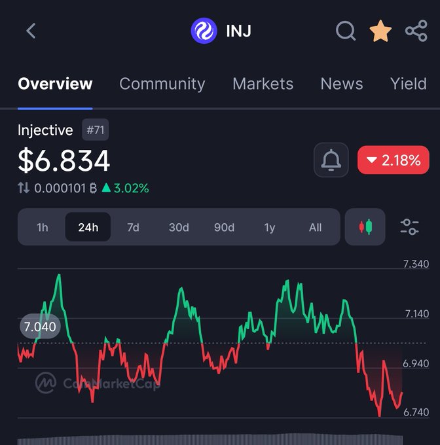This screenshot has width=440, height=445.
Task: Choose the 7d chart range
Action: [x=133, y=227]
